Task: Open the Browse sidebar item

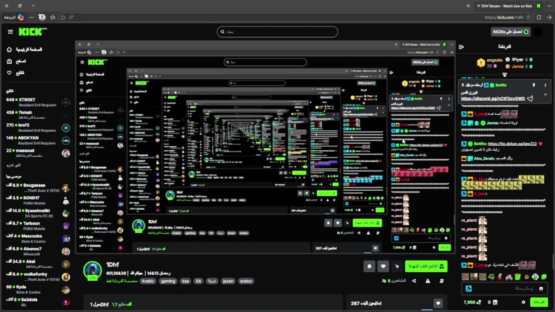Action: pos(16,61)
